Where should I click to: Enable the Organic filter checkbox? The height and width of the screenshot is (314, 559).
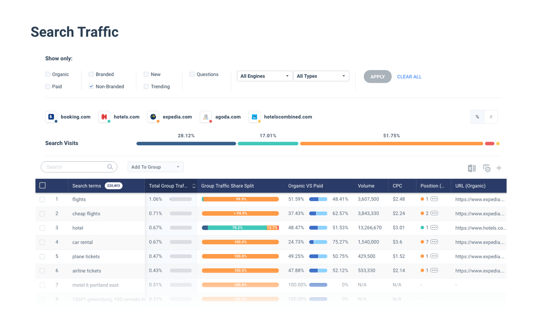(x=48, y=74)
